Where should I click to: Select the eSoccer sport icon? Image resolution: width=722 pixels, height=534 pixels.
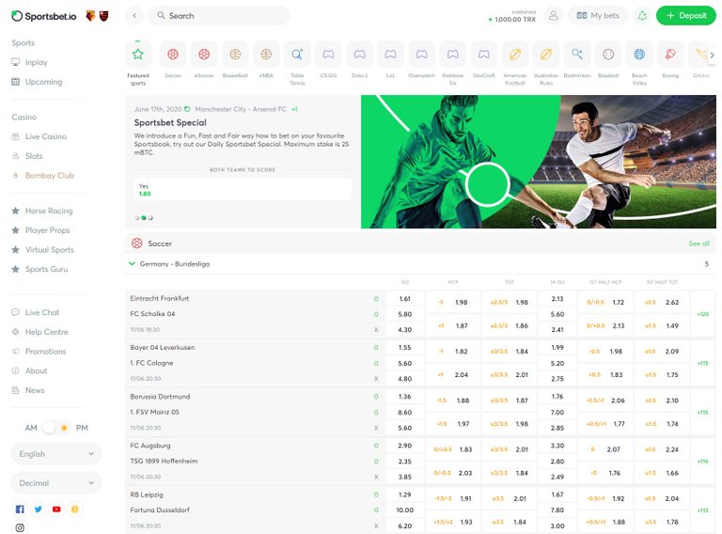(204, 55)
